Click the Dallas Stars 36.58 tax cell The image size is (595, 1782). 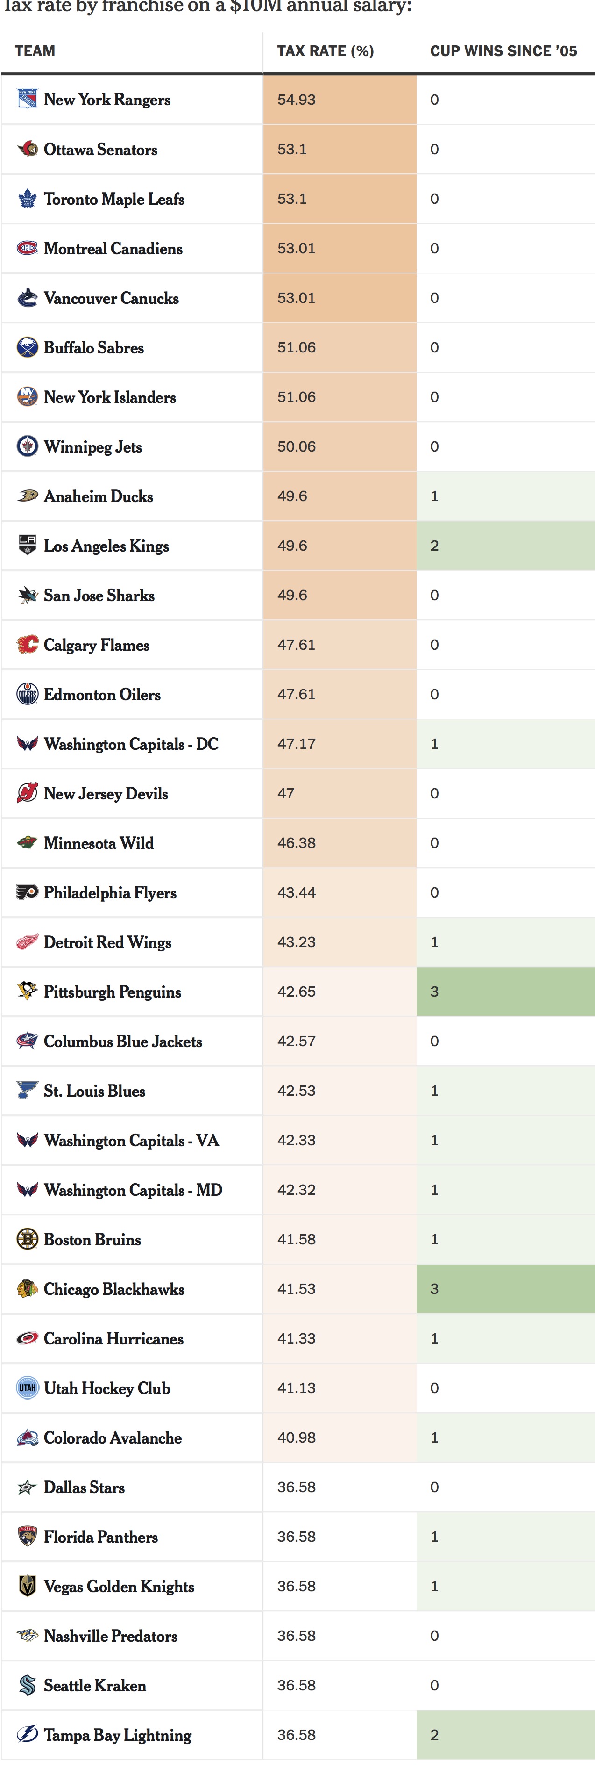pyautogui.click(x=340, y=1487)
